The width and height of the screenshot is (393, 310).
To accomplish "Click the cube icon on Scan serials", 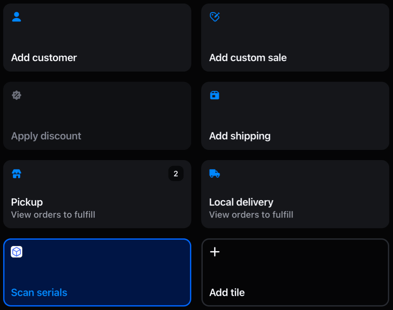I will pos(16,252).
